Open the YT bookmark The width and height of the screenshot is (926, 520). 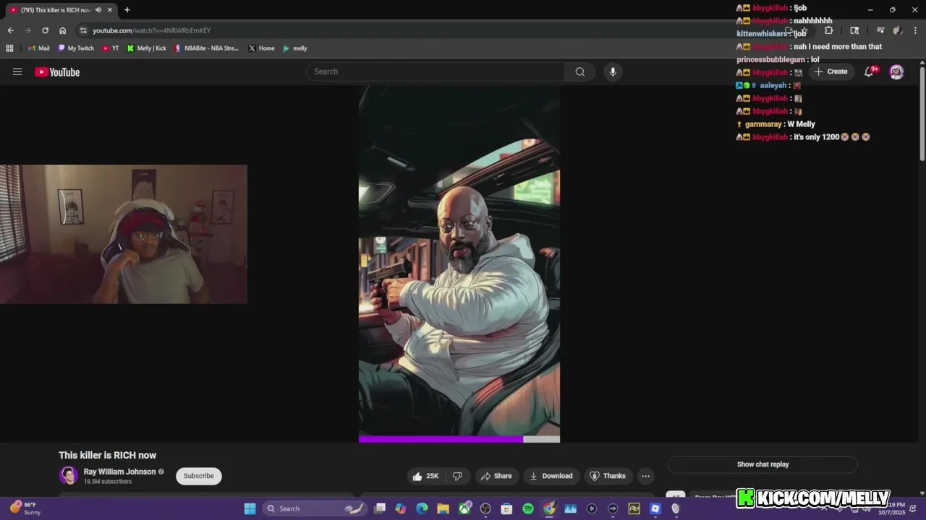(x=111, y=48)
